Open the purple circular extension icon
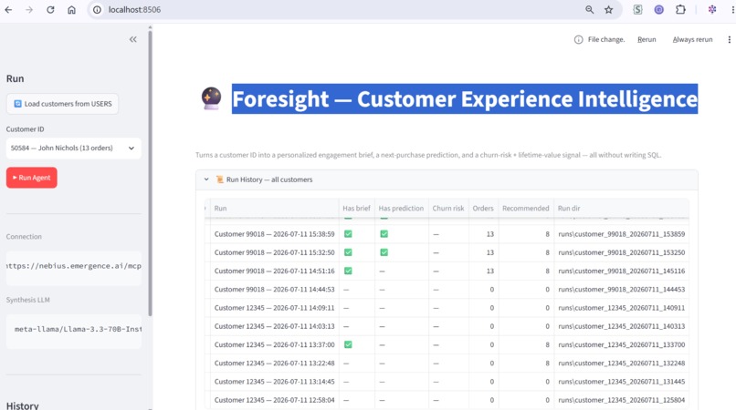Screen dimensions: 736x410 coord(659,10)
